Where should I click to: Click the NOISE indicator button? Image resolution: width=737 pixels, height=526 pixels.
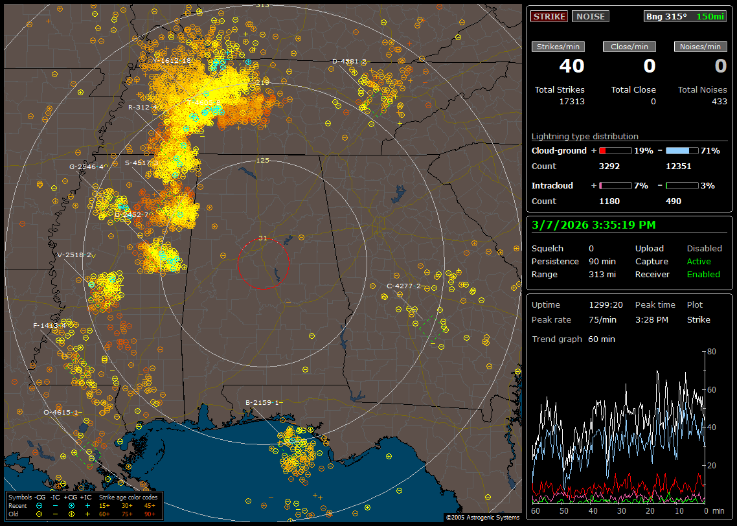pos(590,16)
